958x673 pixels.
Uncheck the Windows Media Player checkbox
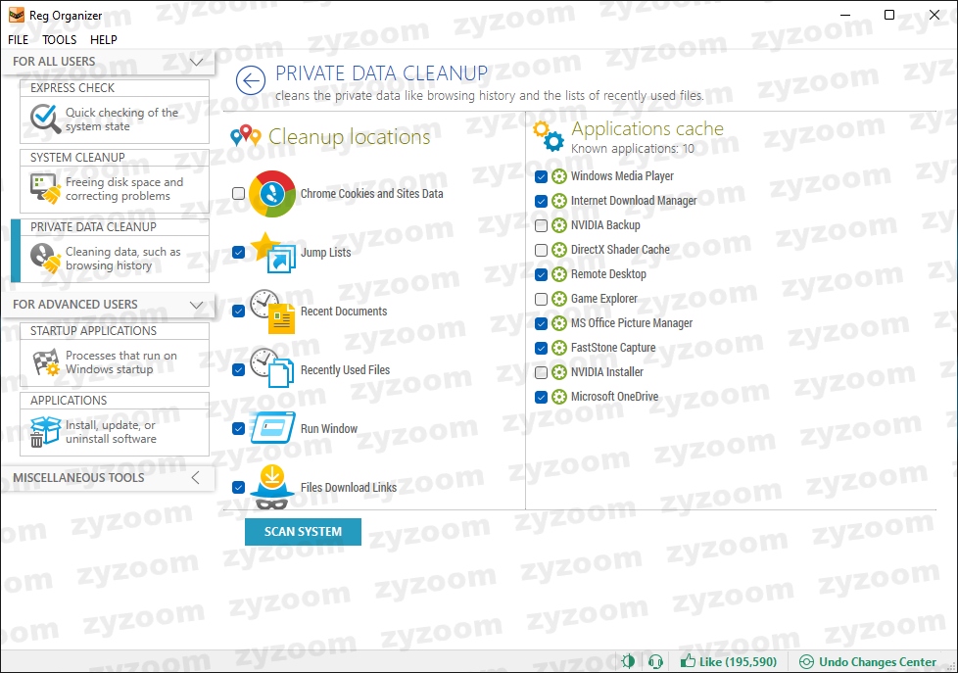pos(541,176)
